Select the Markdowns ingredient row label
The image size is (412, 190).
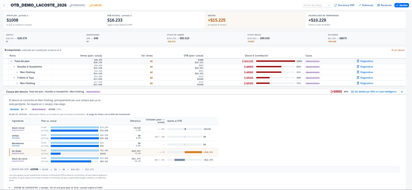[x=18, y=143]
